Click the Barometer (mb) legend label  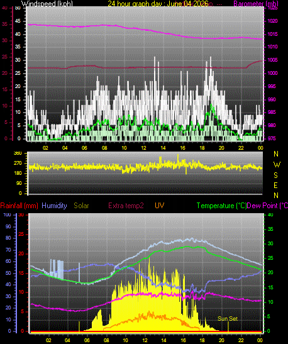[256, 4]
